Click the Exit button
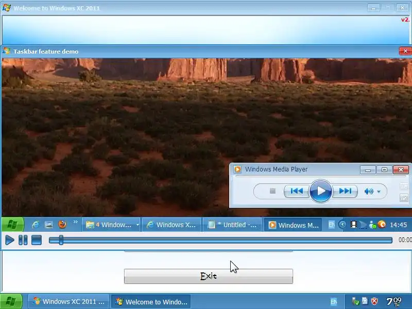 (x=209, y=276)
